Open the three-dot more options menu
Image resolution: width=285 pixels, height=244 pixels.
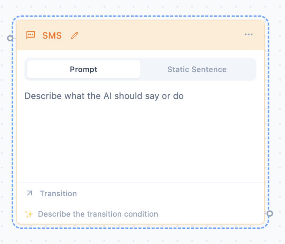(x=249, y=35)
